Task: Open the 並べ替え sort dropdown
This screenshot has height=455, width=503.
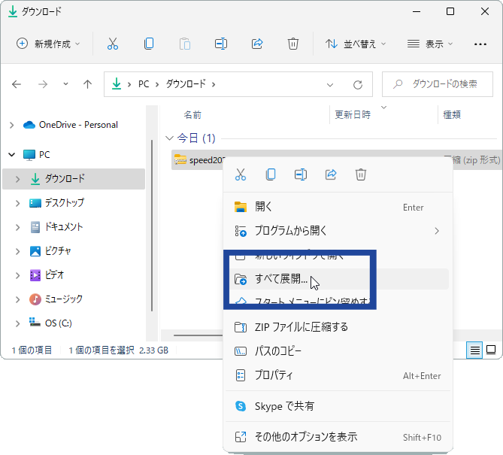Action: pos(356,44)
